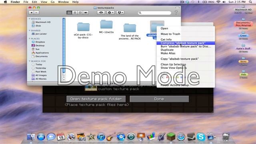Launch Safari compass icon in Dock
256x144 pixels.
(x=181, y=137)
